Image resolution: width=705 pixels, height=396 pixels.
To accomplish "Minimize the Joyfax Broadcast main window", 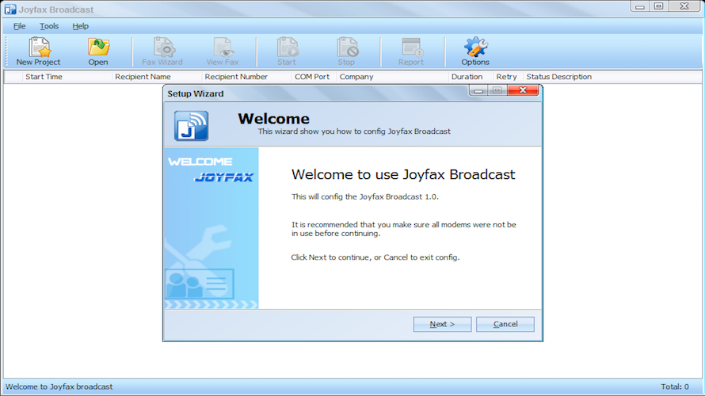I will (x=640, y=6).
